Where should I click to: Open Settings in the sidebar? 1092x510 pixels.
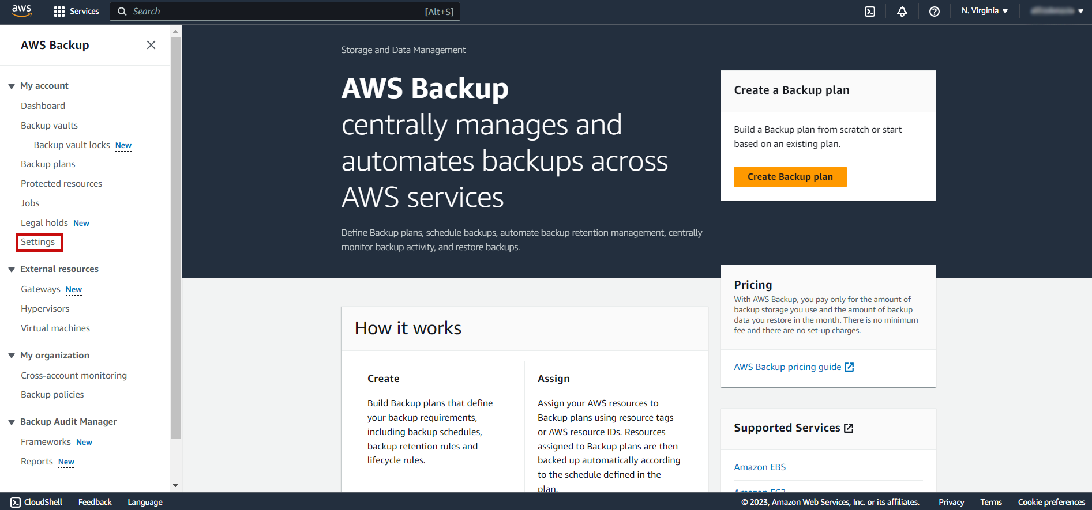point(38,242)
